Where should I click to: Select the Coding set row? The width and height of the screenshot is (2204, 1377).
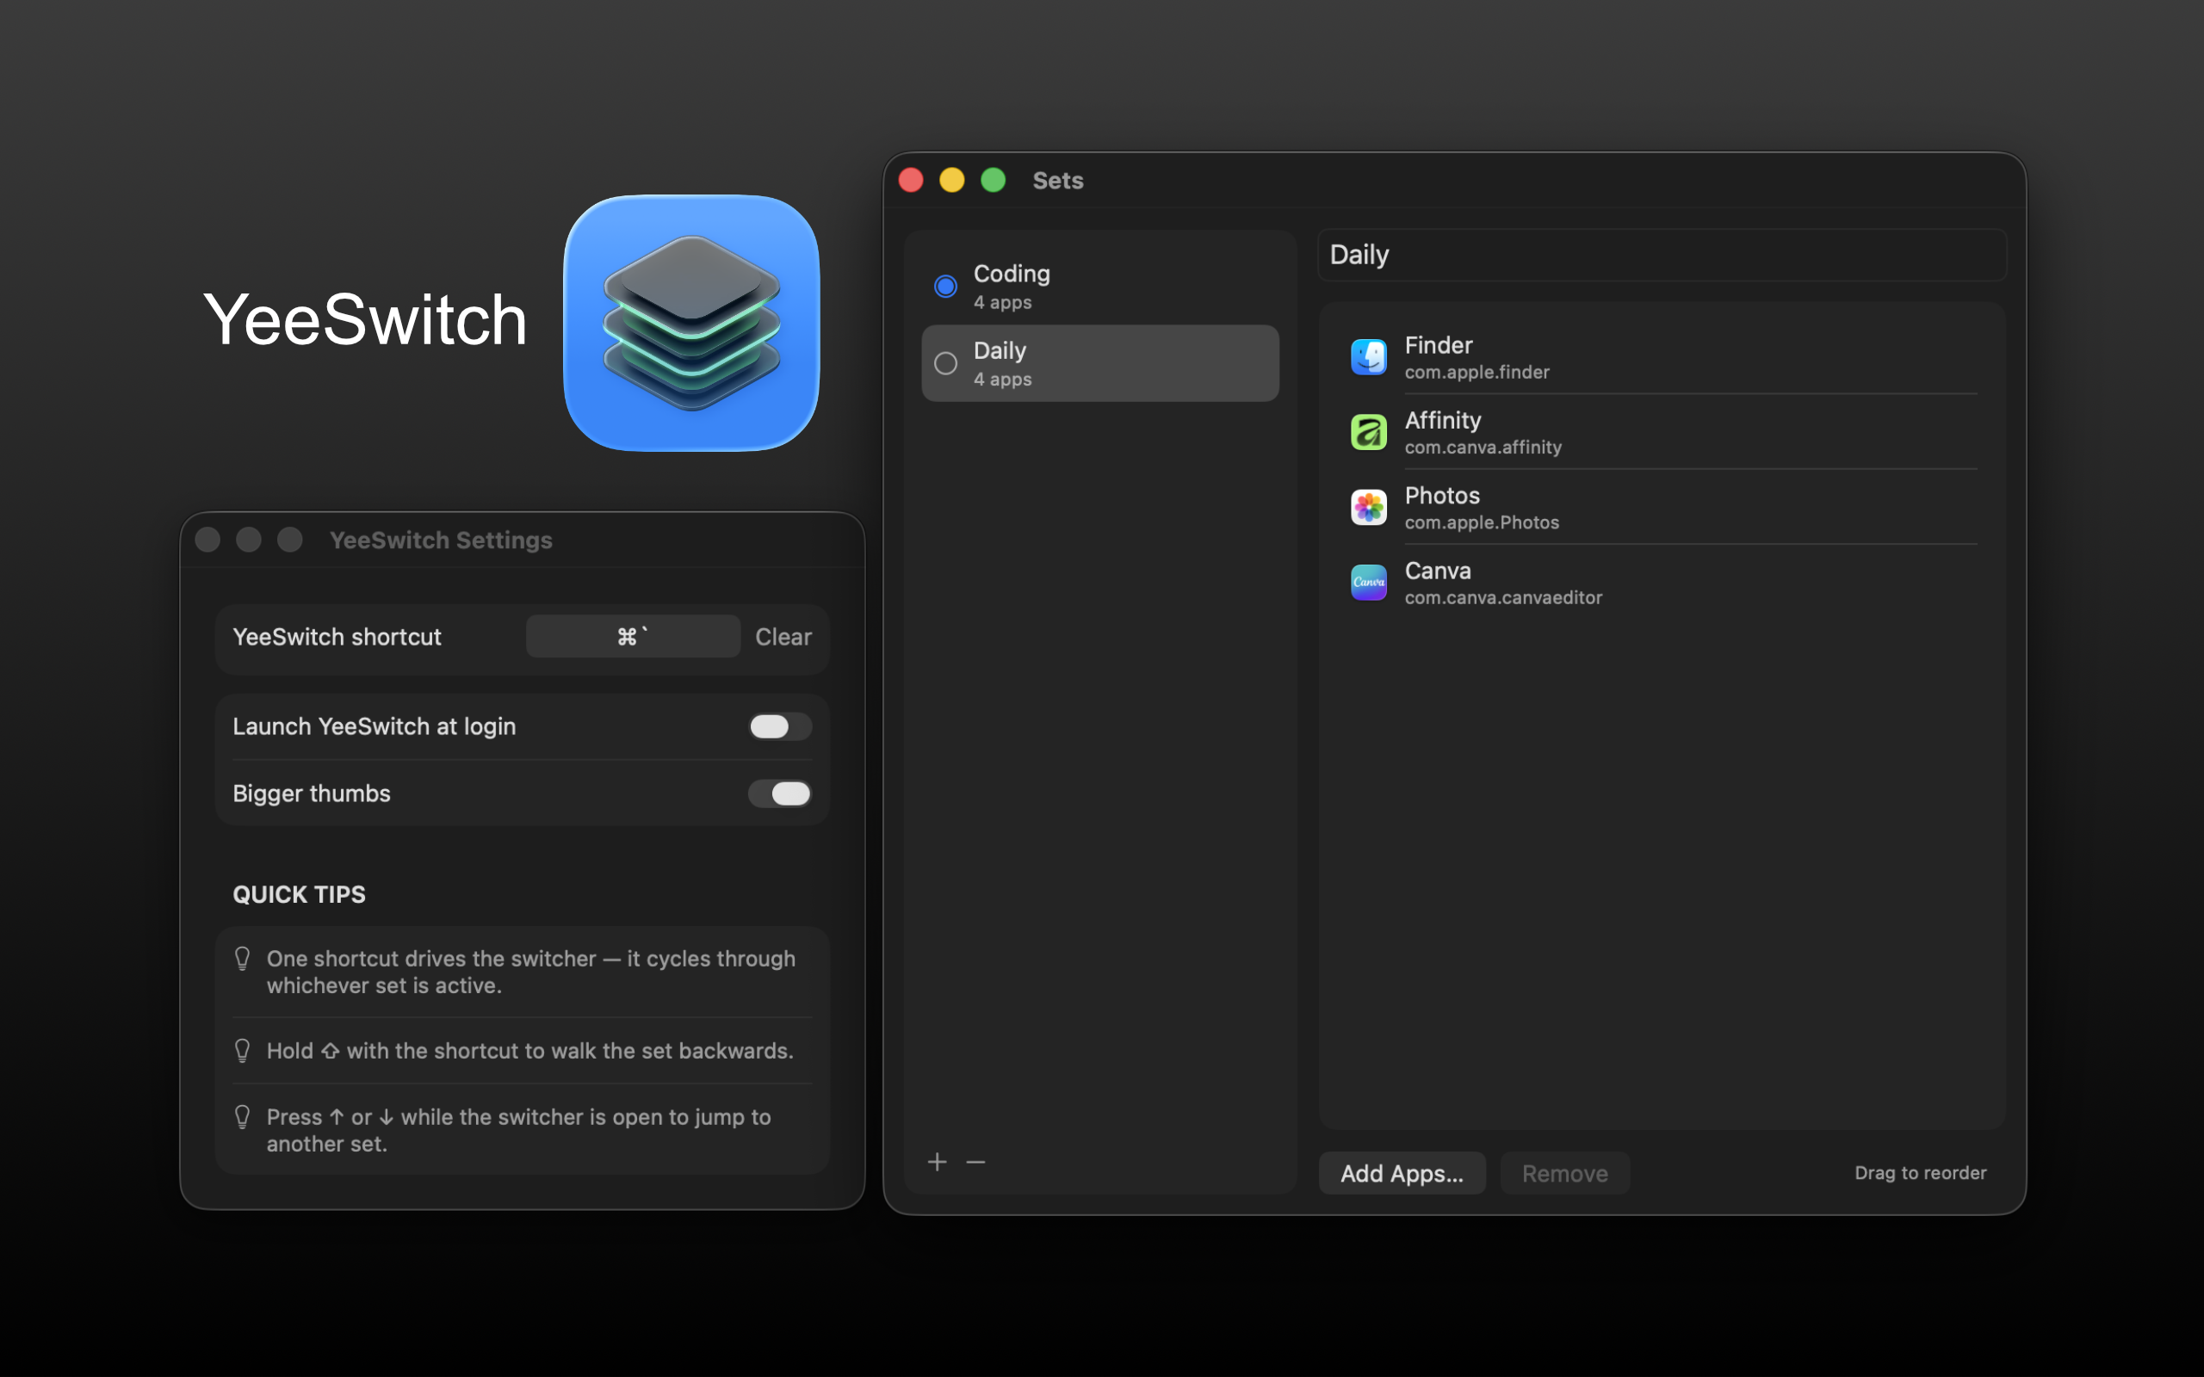coord(1100,286)
